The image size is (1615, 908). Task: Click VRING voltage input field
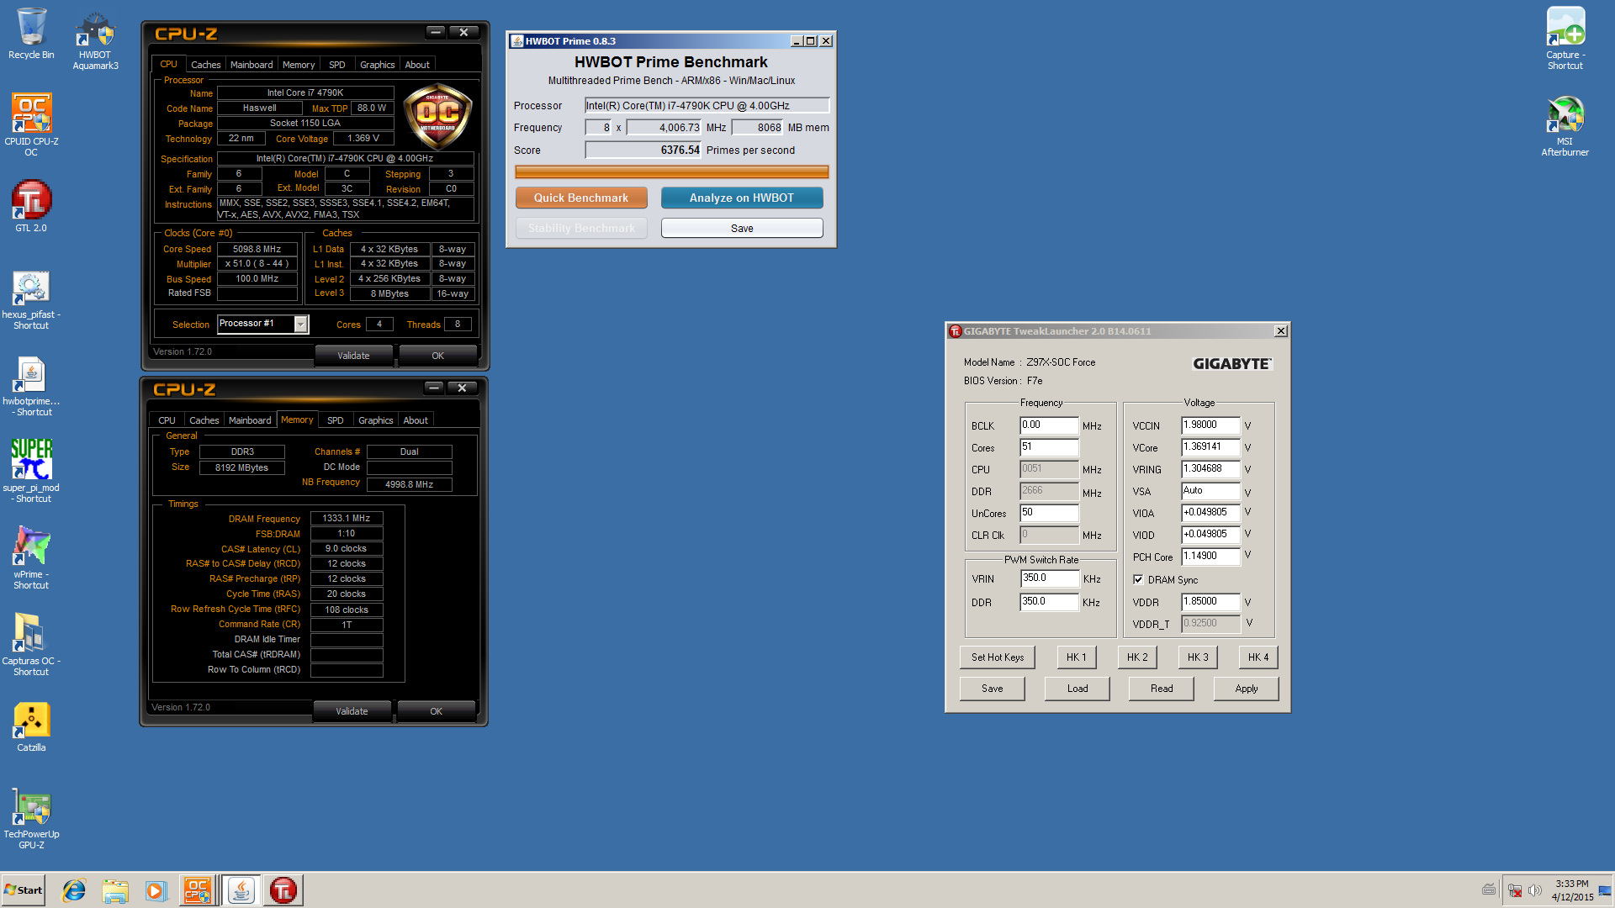[1210, 469]
